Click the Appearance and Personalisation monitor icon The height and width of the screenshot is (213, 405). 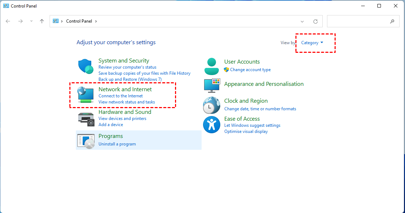[212, 85]
